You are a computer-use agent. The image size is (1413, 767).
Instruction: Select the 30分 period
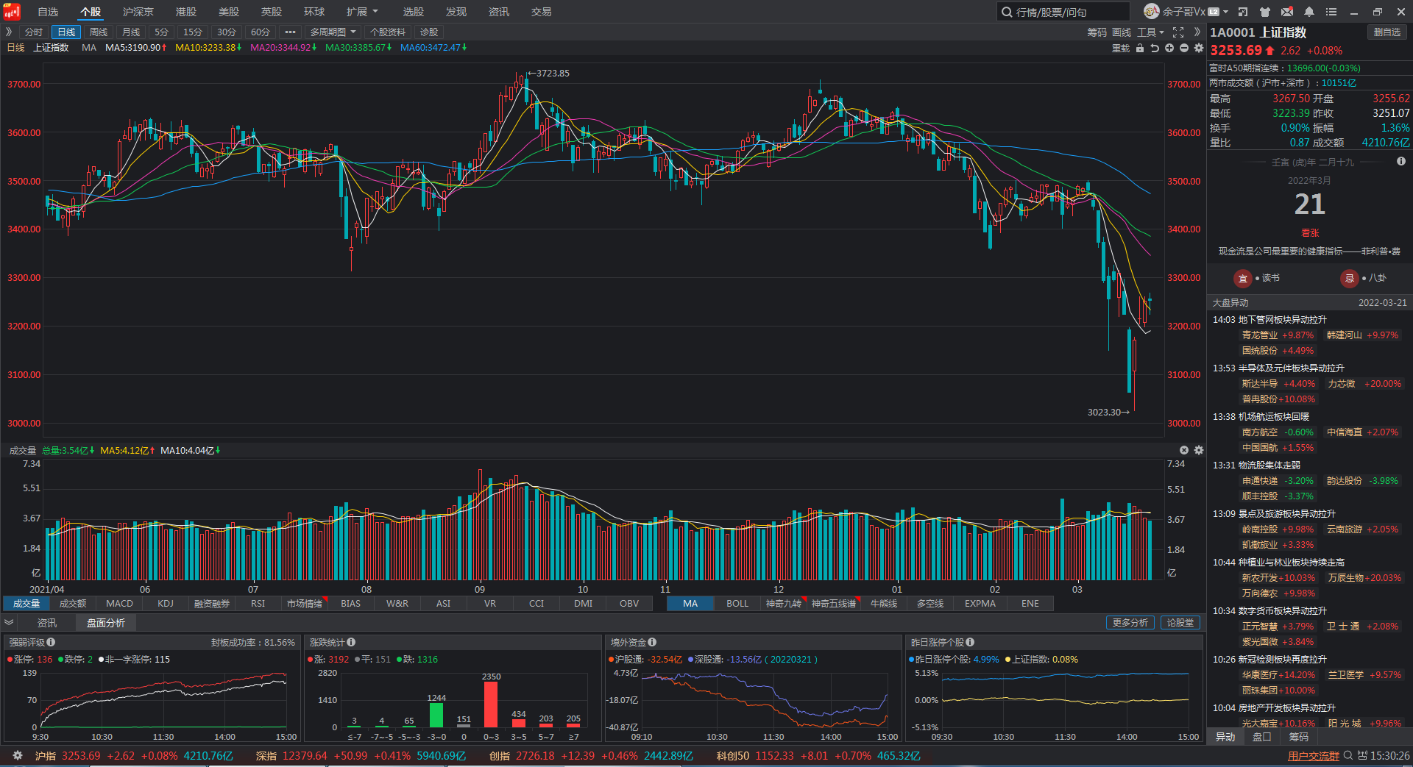(x=226, y=32)
